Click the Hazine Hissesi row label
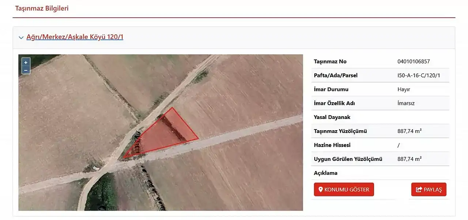This screenshot has height=220, width=468. click(x=332, y=145)
